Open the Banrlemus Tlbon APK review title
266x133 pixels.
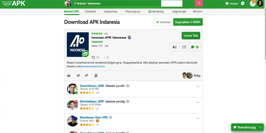click(94, 117)
